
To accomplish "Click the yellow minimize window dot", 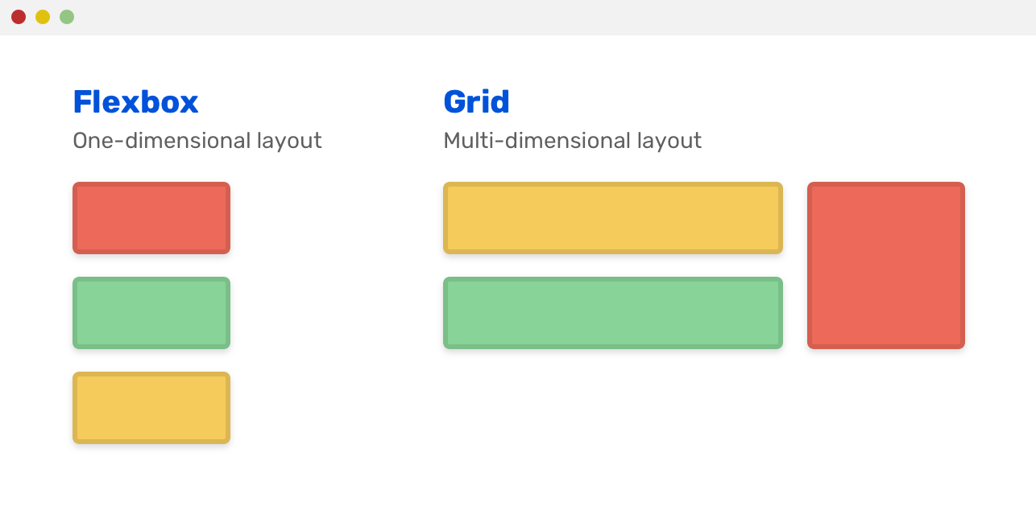I will (43, 17).
